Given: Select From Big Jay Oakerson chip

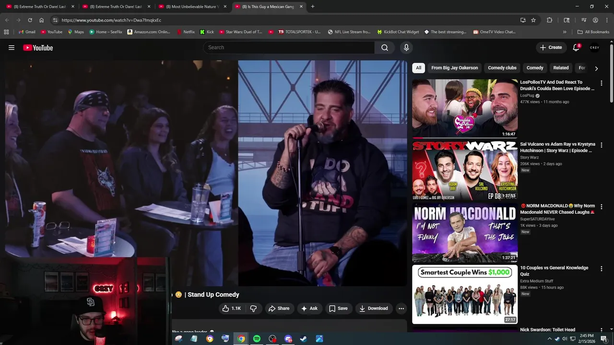Looking at the screenshot, I should point(454,68).
